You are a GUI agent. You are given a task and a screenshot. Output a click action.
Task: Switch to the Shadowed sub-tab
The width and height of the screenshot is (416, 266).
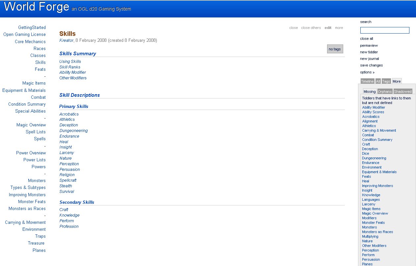tap(402, 92)
